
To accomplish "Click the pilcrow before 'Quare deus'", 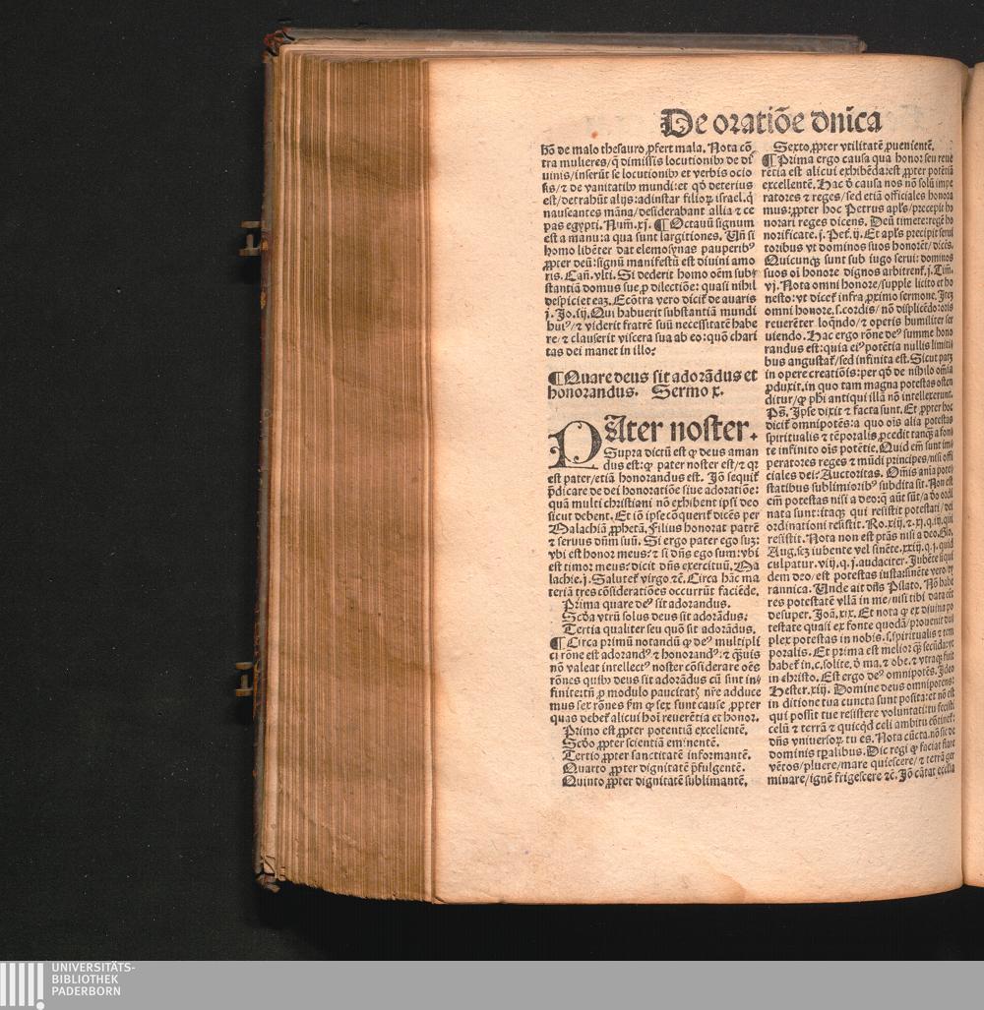I will click(x=553, y=375).
